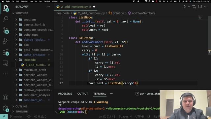Image resolution: width=211 pixels, height=119 pixels.
Task: Open the File menu
Action: (13, 1)
